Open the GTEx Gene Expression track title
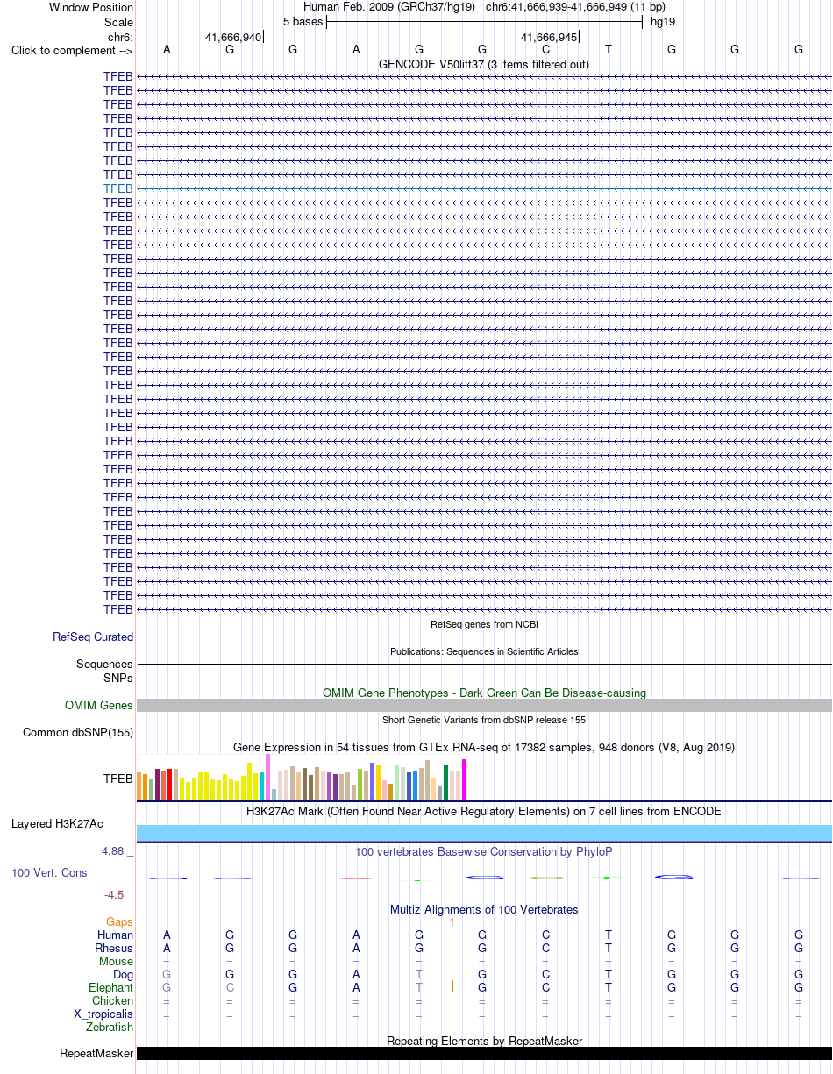 pos(484,747)
